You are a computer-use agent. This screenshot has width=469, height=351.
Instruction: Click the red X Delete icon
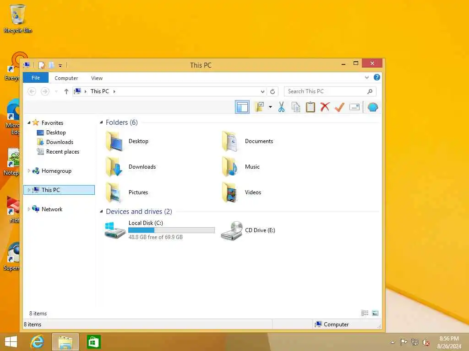[x=325, y=107]
